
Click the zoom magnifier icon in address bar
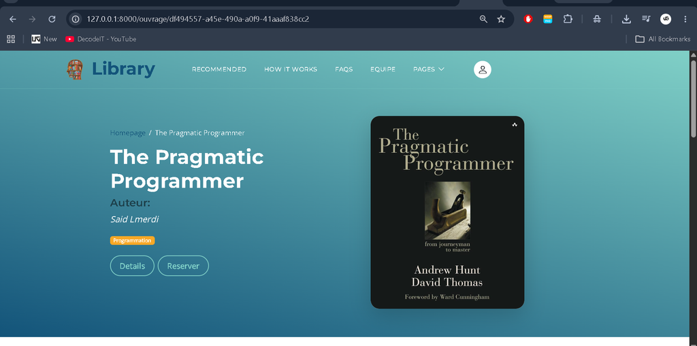pos(483,19)
